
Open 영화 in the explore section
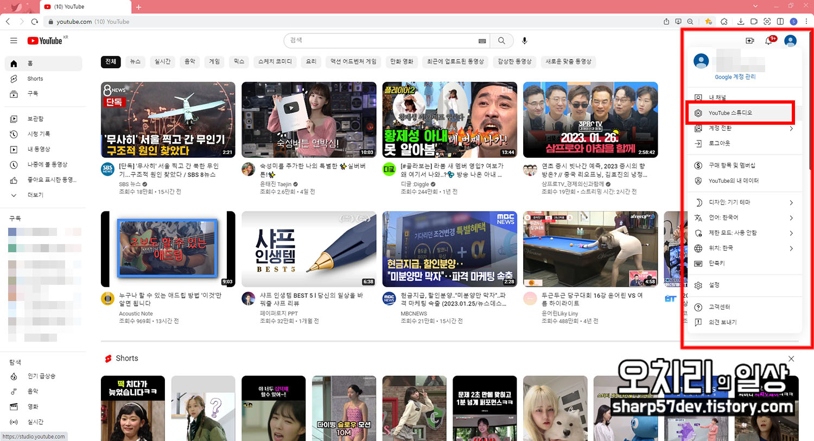coord(43,406)
